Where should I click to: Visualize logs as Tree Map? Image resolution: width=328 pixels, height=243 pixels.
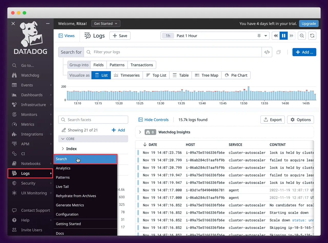coord(207,75)
